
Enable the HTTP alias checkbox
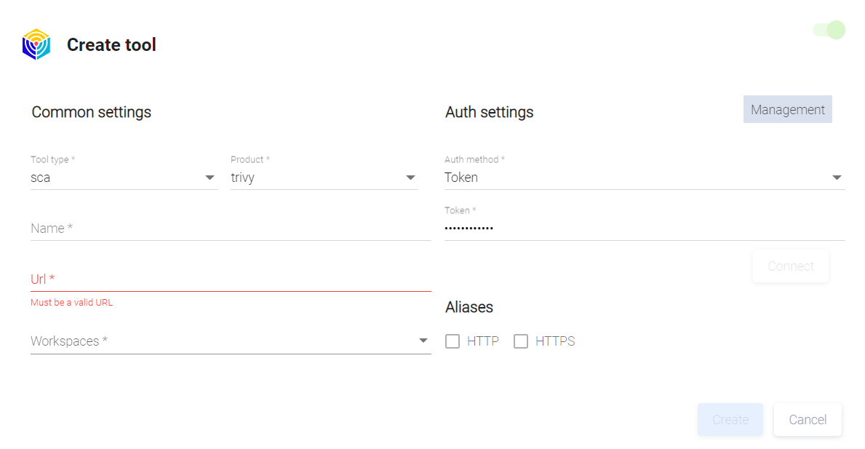click(x=453, y=341)
